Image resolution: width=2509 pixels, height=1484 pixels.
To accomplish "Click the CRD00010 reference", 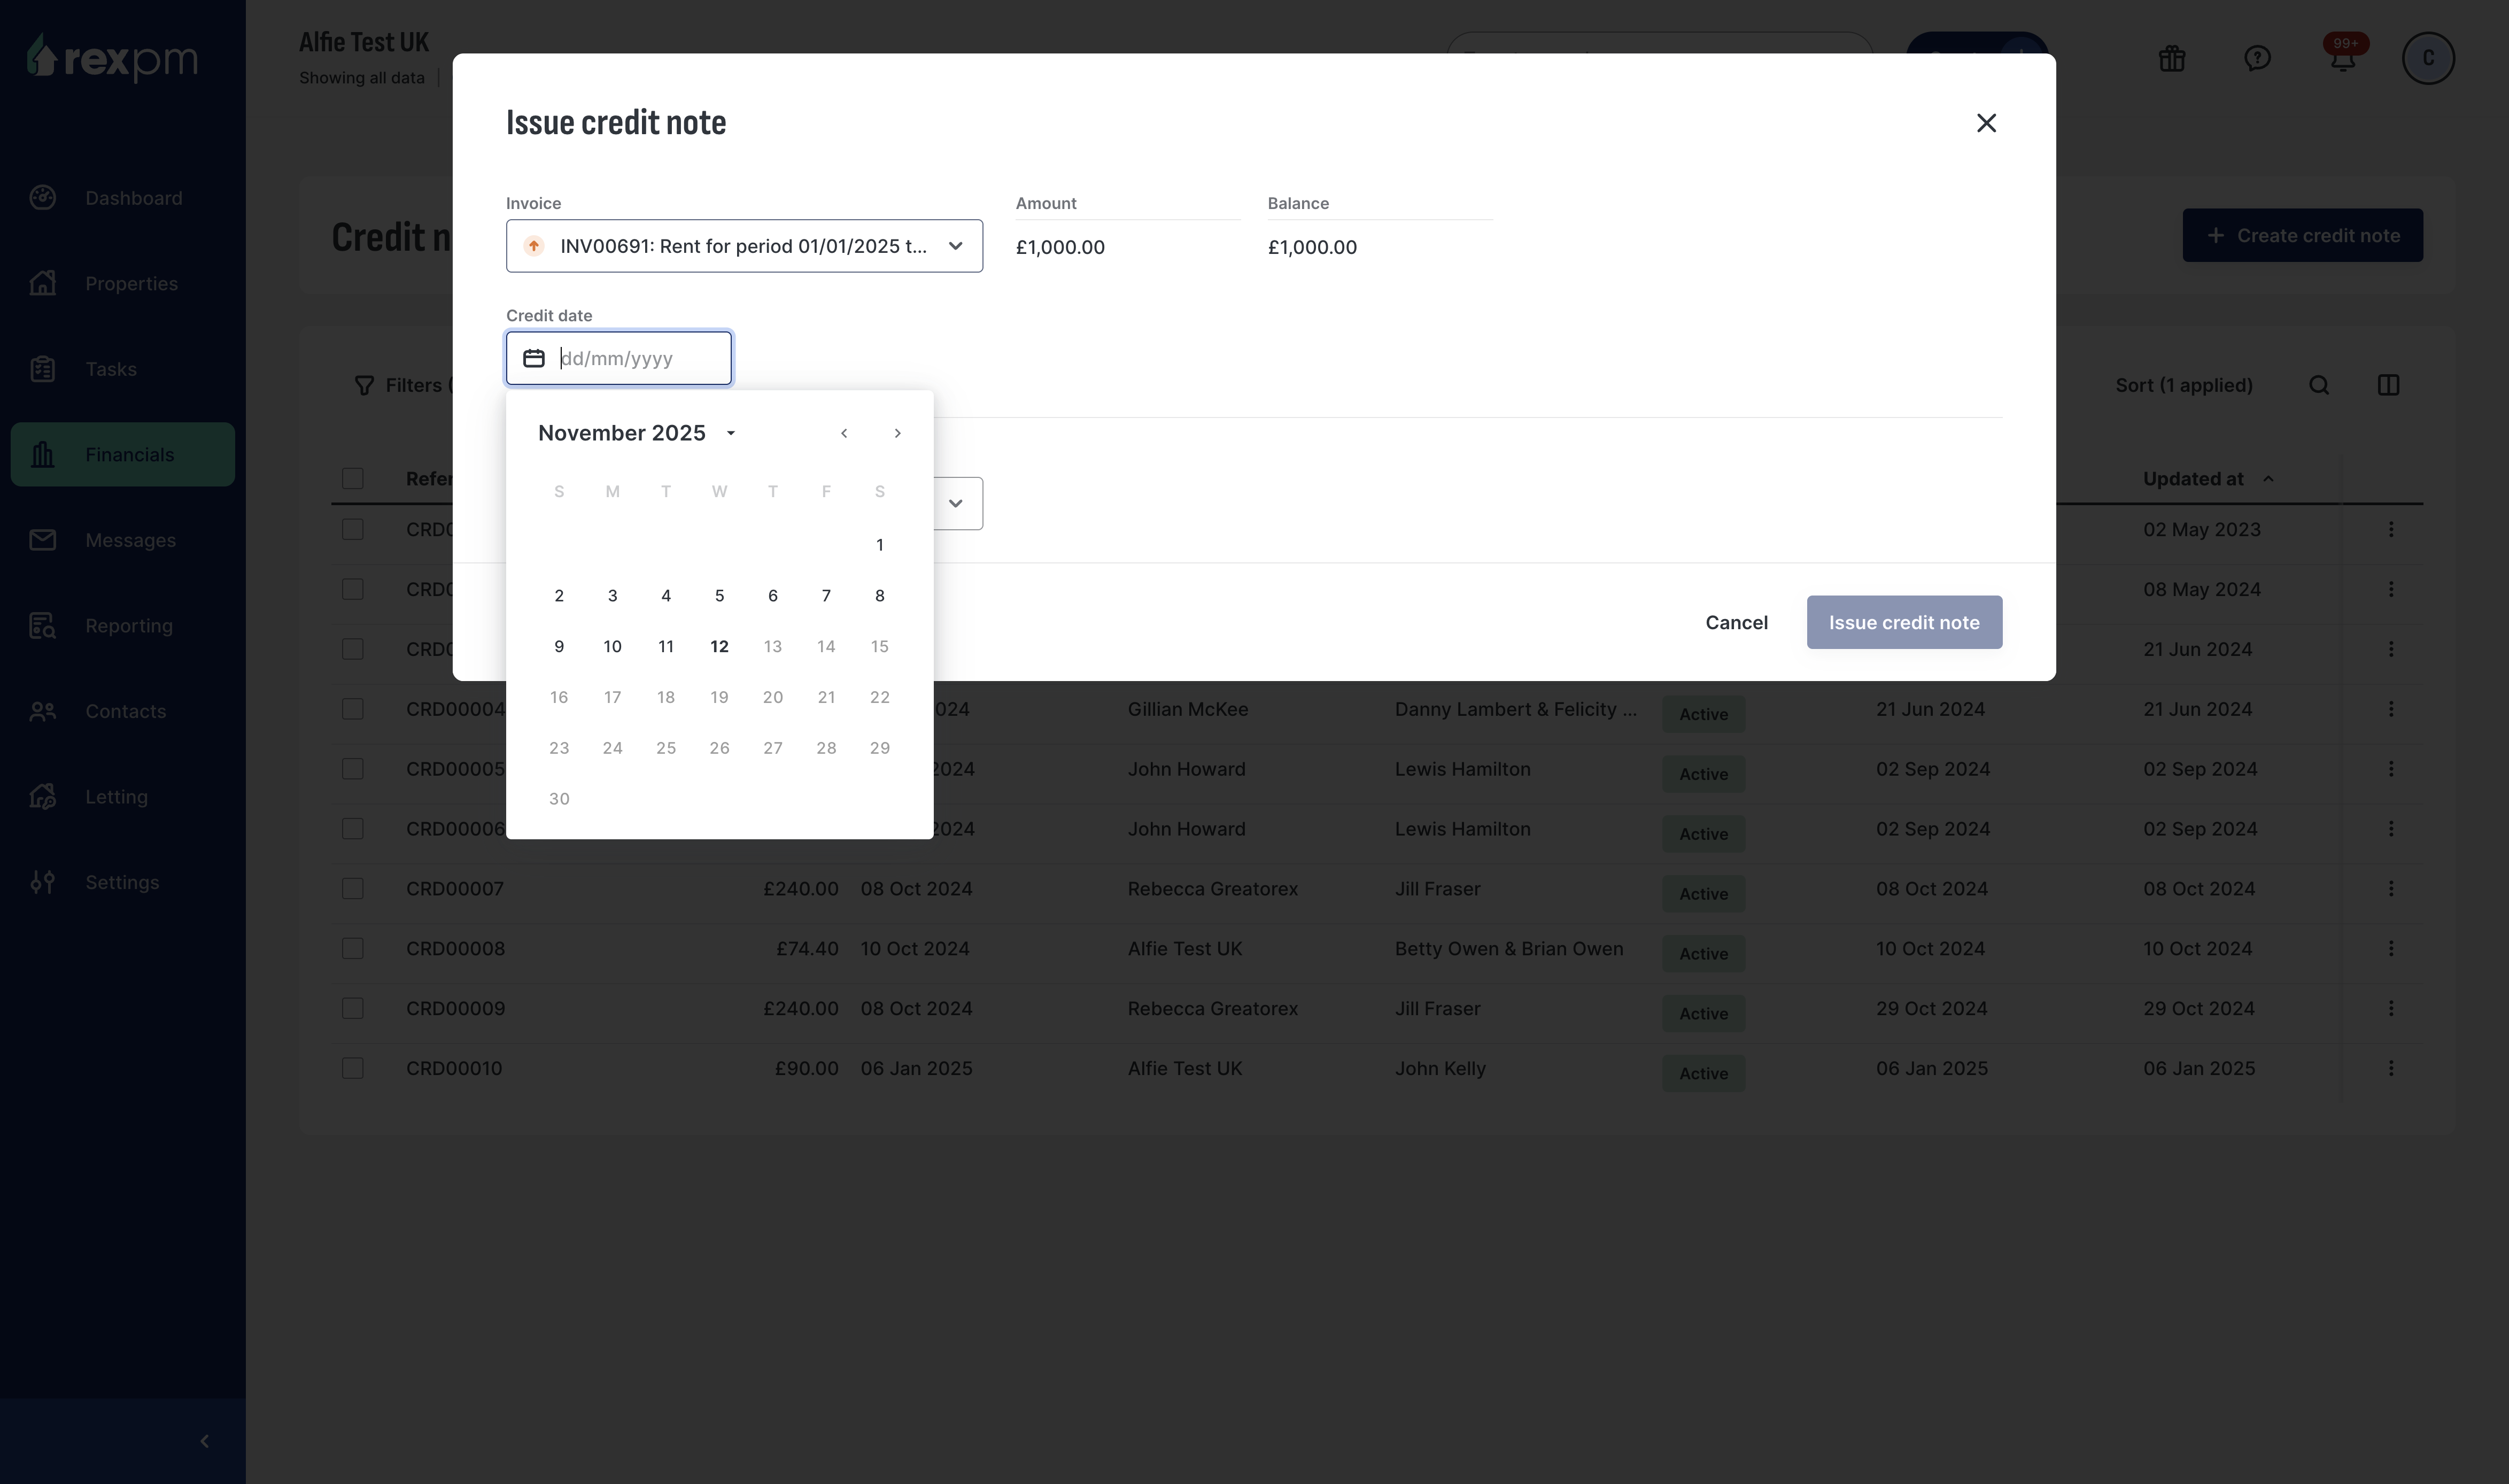I will point(454,1068).
